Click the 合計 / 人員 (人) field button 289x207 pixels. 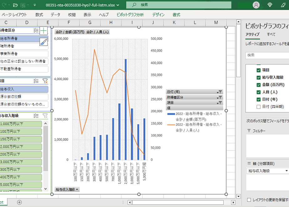pyautogui.click(x=98, y=32)
